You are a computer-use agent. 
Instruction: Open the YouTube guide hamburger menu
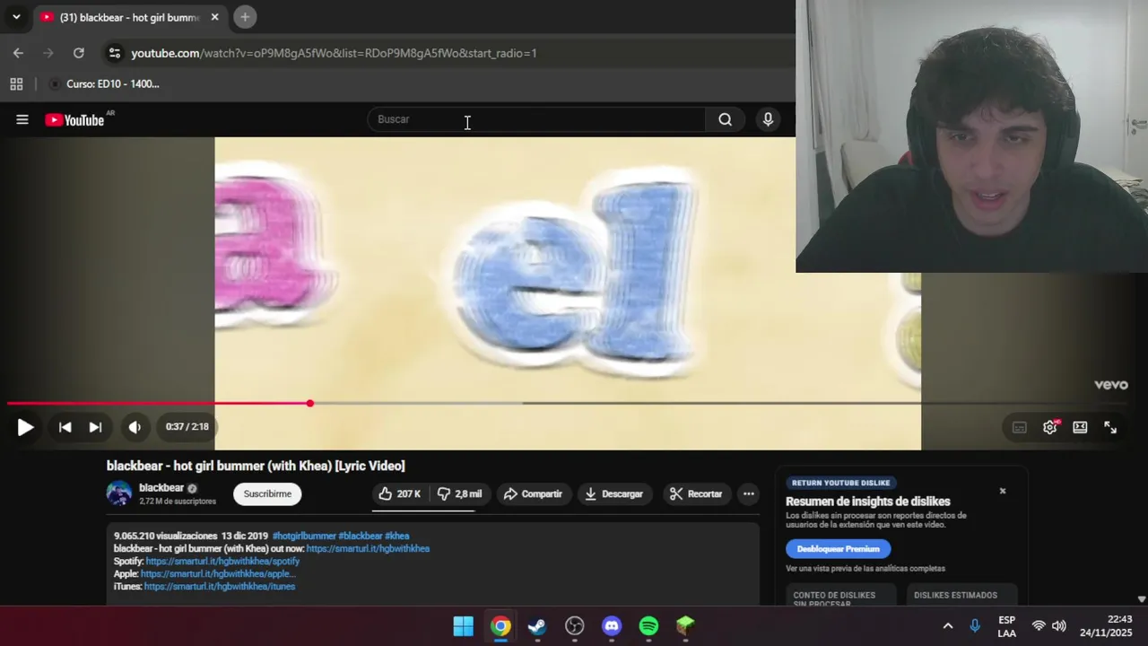tap(22, 119)
